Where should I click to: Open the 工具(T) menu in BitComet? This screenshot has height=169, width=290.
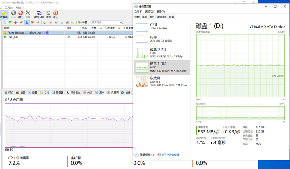(x=9, y=8)
